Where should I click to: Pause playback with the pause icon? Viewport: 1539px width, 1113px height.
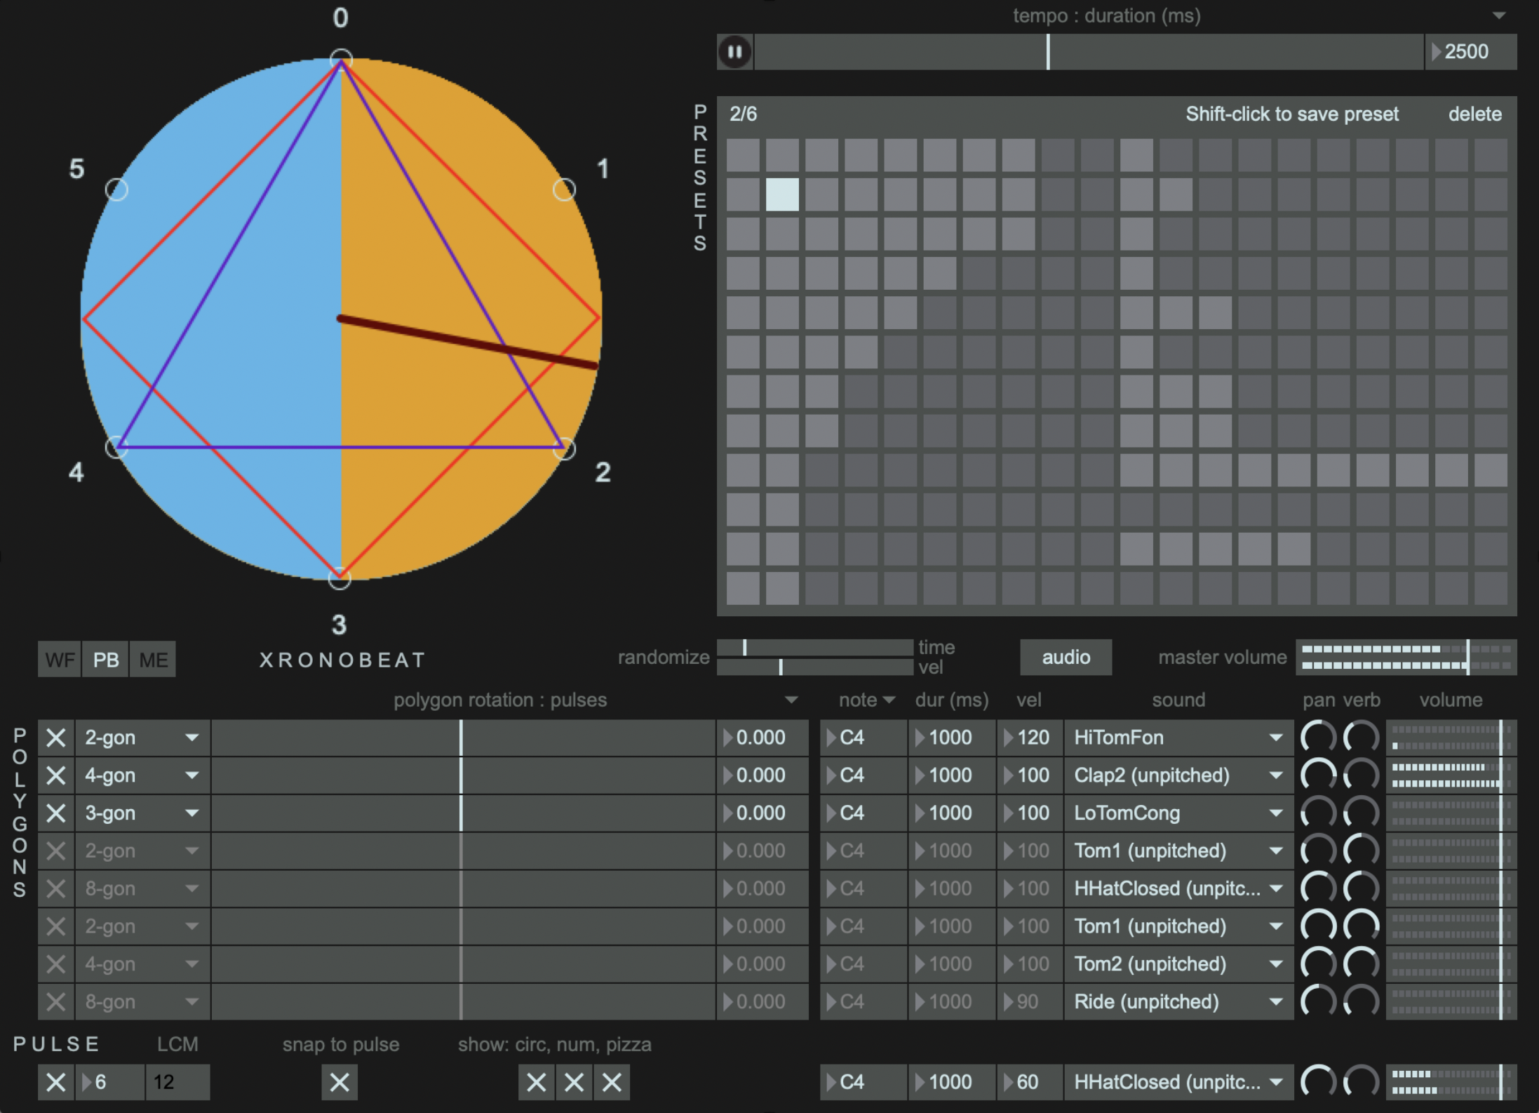734,51
